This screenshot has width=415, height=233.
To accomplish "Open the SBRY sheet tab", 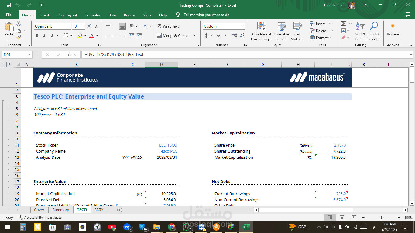I will coord(99,210).
